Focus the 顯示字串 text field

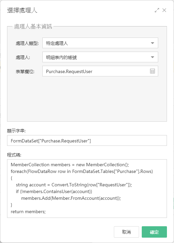coord(87,140)
